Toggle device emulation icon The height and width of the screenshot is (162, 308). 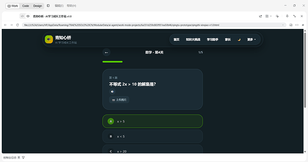pyautogui.click(x=291, y=25)
